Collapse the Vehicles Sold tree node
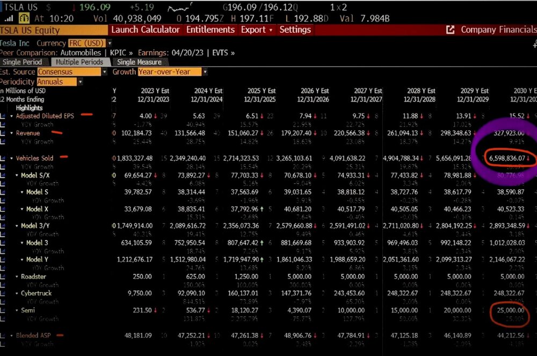This screenshot has width=537, height=356. [11, 159]
